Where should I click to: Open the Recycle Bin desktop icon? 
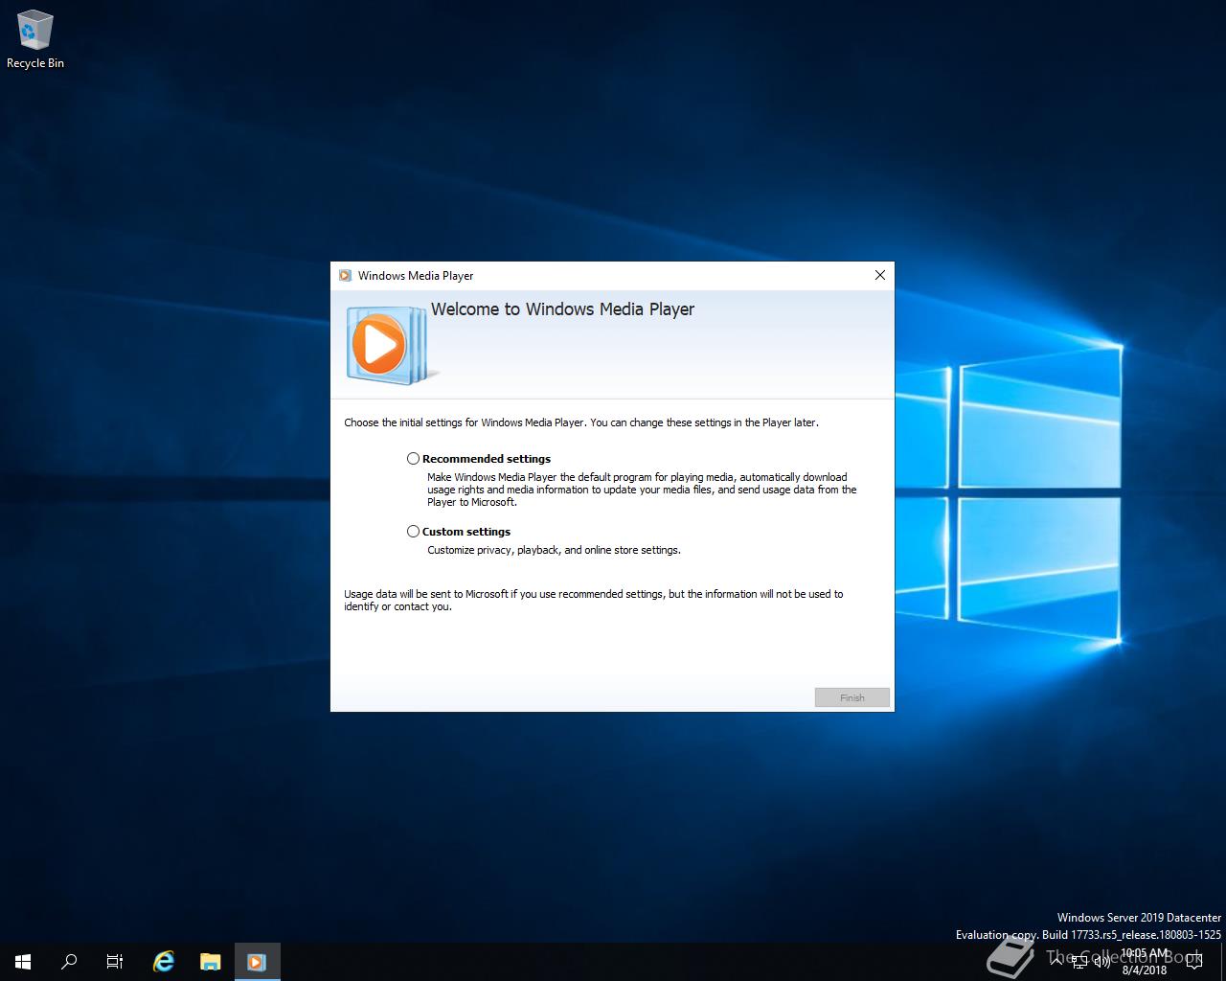click(x=35, y=40)
